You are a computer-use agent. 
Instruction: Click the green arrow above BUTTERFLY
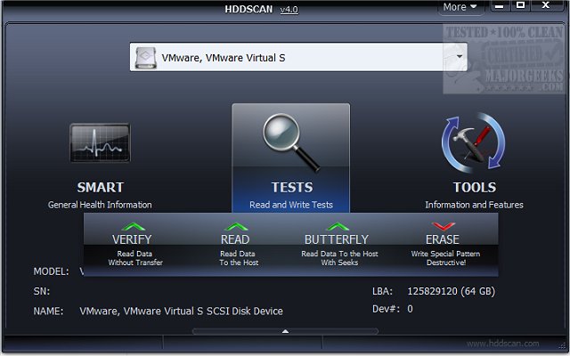[x=338, y=226]
